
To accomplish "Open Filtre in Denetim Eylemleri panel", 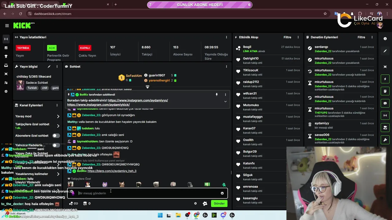I will pyautogui.click(x=361, y=37).
